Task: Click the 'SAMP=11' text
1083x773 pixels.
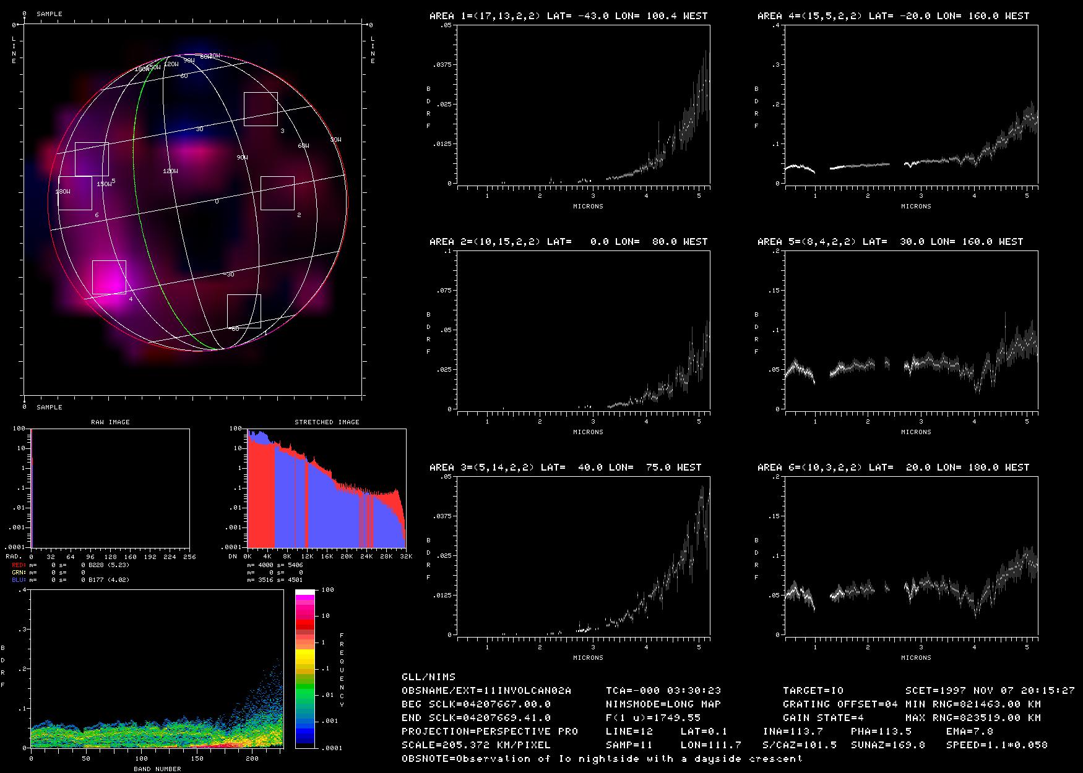Action: click(629, 745)
